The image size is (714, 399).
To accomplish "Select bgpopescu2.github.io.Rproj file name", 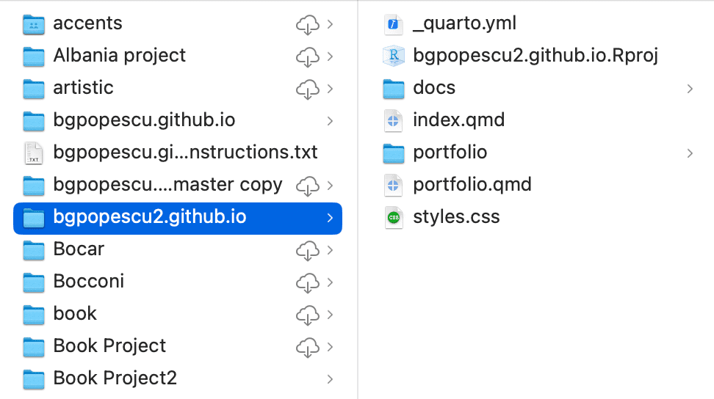I will [x=535, y=56].
